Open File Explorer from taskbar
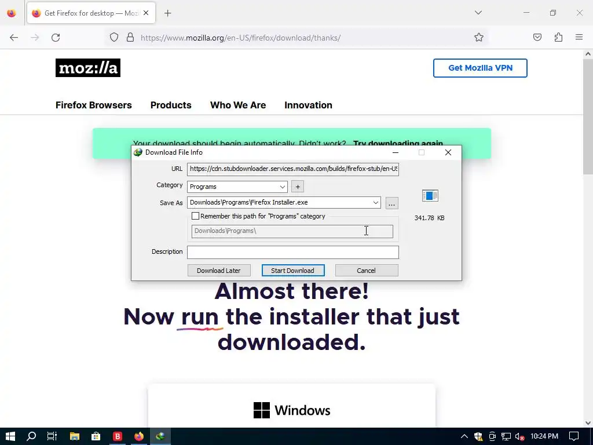 [75, 436]
